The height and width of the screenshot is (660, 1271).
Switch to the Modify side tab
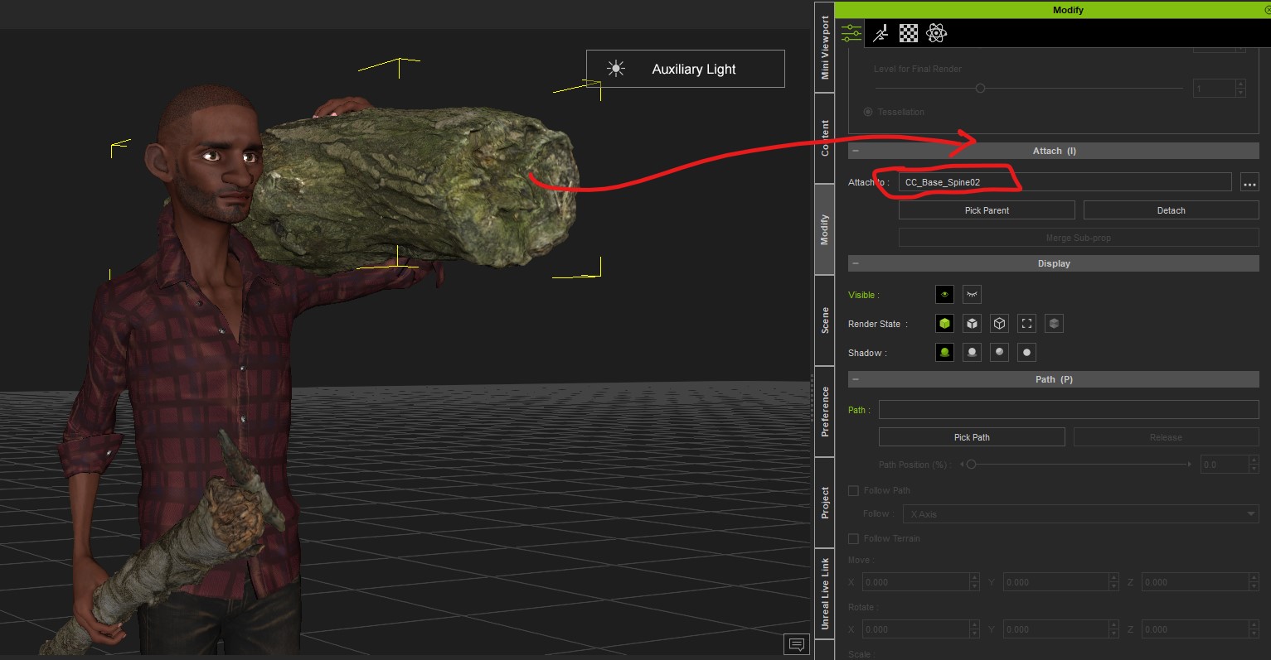pos(824,229)
